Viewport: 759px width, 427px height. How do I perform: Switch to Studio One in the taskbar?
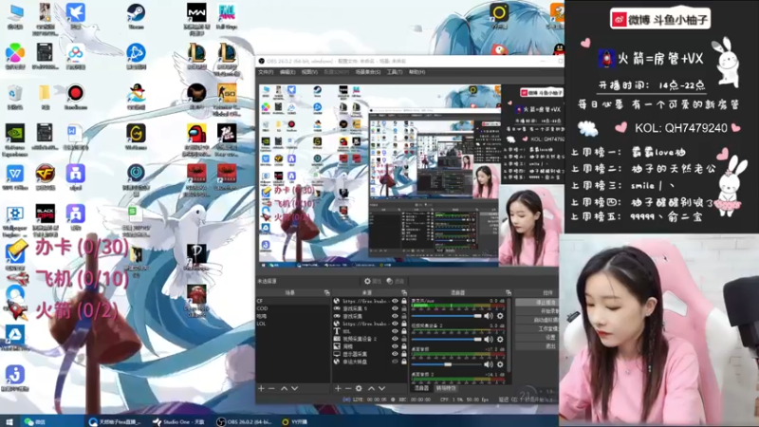click(179, 421)
